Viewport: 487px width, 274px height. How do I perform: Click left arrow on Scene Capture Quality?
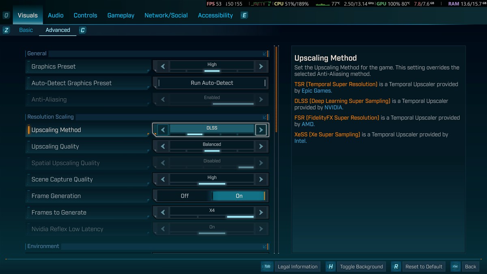[x=163, y=179]
